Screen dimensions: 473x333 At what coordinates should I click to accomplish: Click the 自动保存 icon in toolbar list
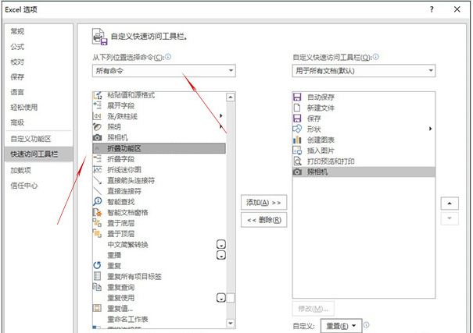(x=297, y=97)
